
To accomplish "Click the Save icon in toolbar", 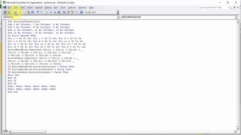I will pos(15,12).
